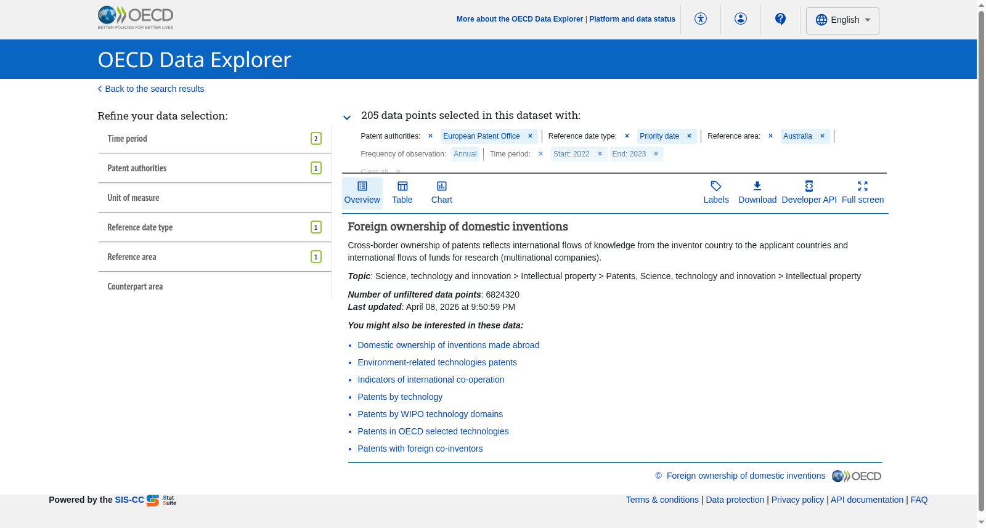Open API documentation link
This screenshot has width=986, height=528.
point(867,500)
